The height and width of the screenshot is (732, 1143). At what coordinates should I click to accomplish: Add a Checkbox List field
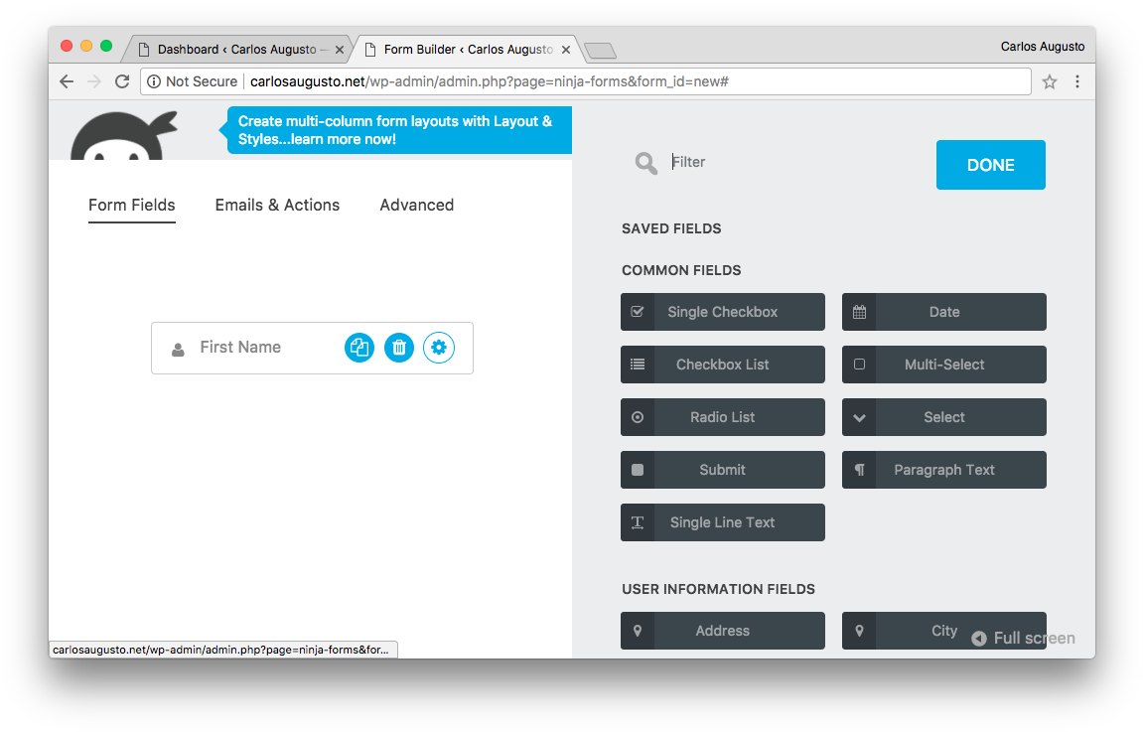(722, 365)
